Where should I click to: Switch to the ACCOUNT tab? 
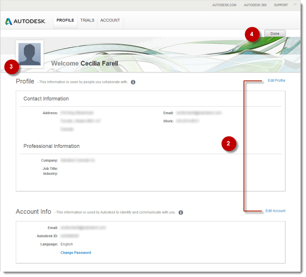tap(110, 20)
